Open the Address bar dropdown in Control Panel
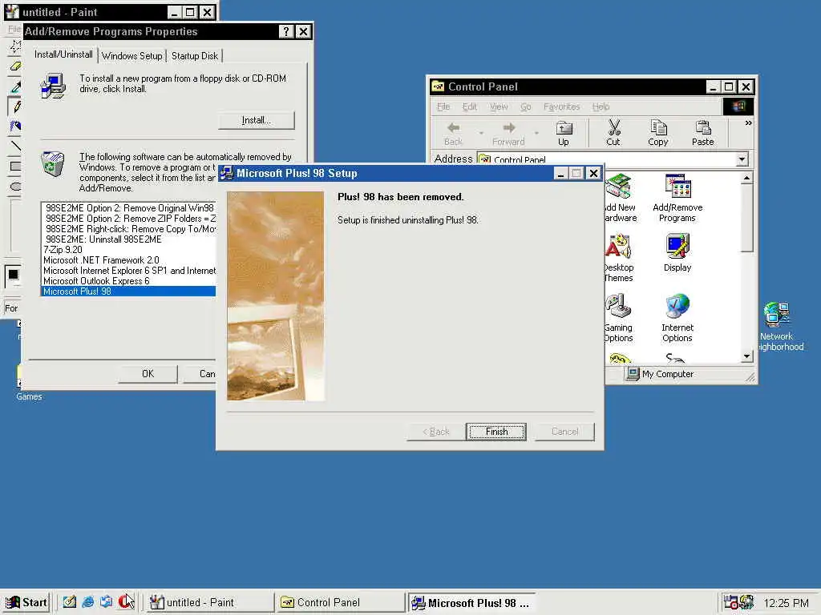 [x=742, y=159]
